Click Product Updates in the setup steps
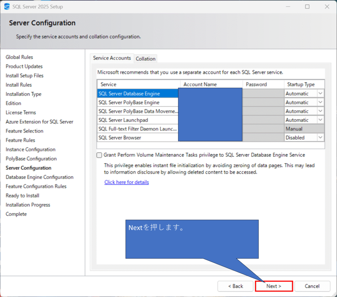Image resolution: width=337 pixels, height=297 pixels. (x=24, y=67)
